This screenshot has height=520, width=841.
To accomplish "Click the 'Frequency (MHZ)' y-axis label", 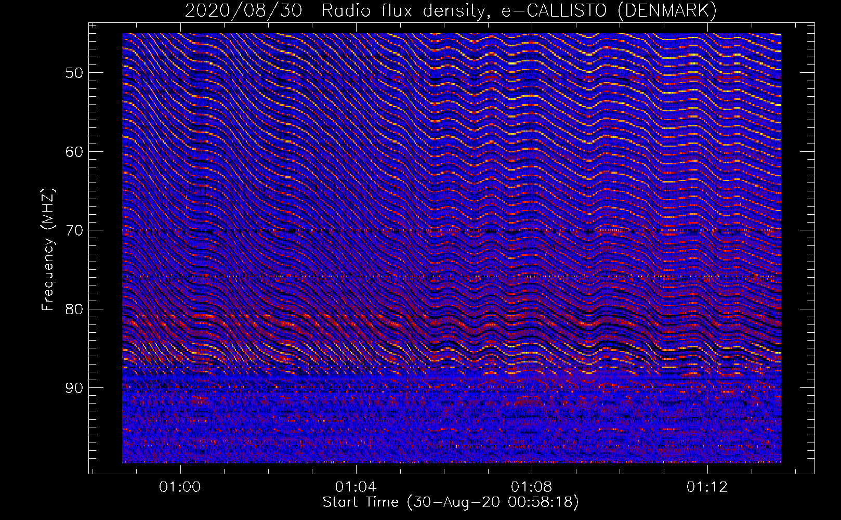I will [48, 250].
